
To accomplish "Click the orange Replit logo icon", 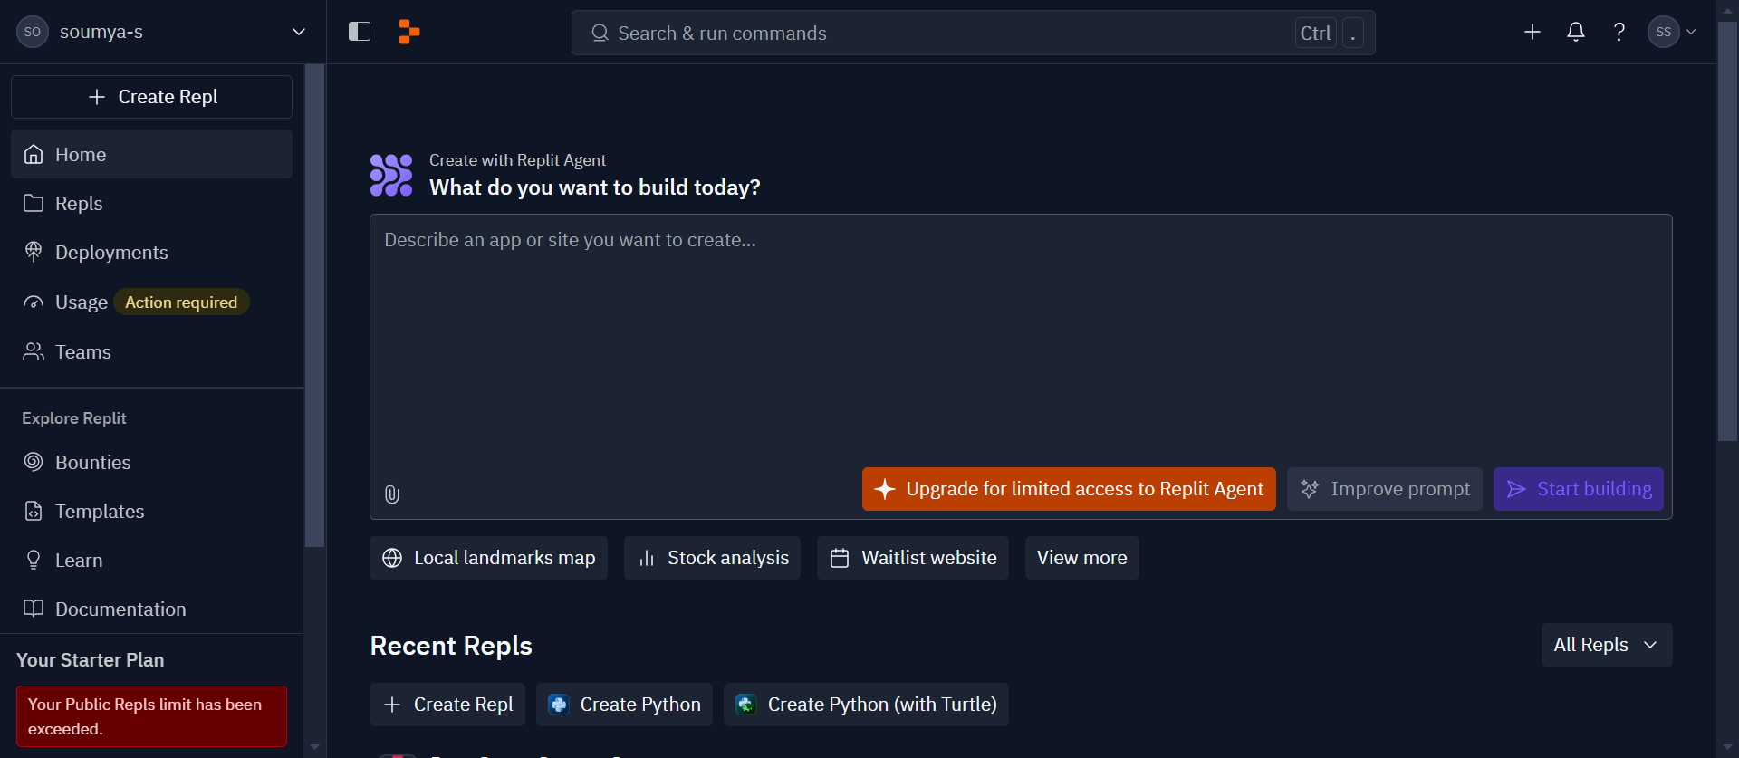I will tap(409, 33).
